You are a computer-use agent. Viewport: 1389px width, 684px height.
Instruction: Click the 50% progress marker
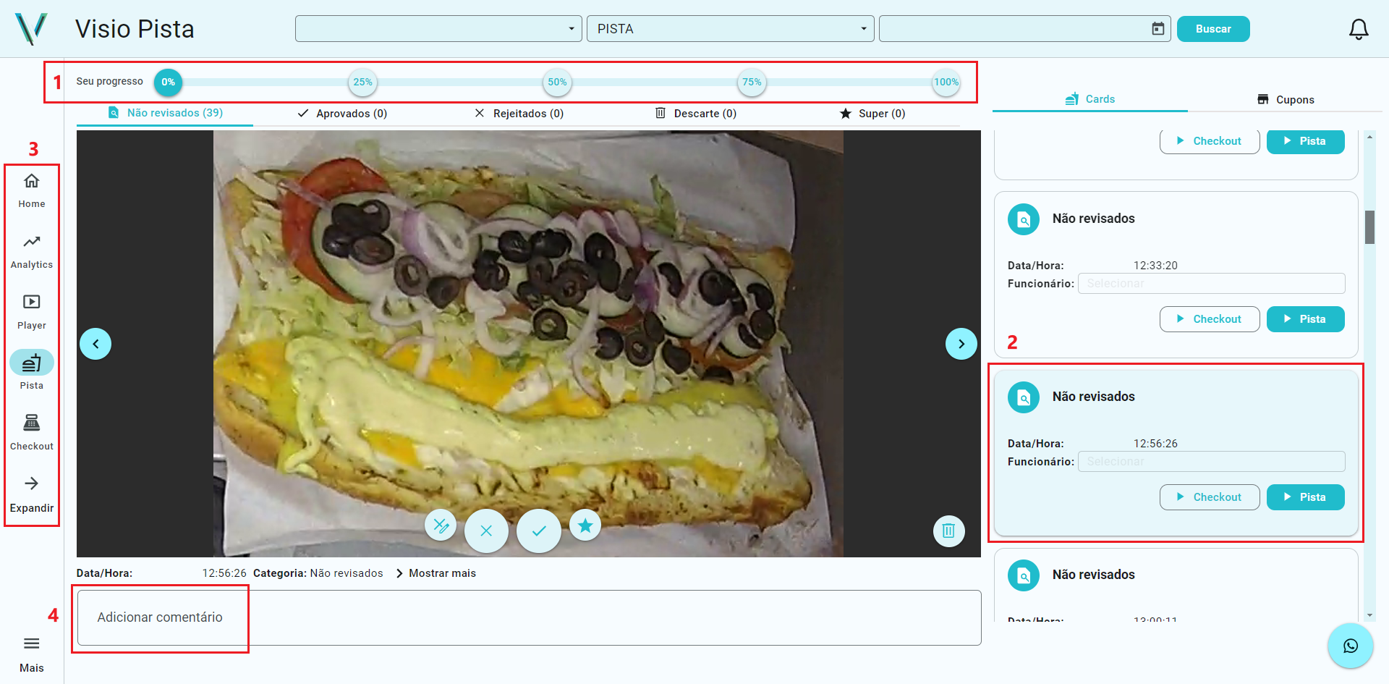click(557, 83)
